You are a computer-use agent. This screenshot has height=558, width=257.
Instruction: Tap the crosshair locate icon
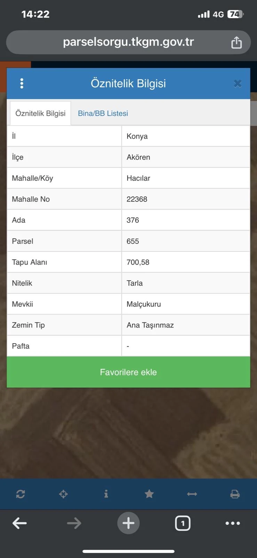coord(63,494)
